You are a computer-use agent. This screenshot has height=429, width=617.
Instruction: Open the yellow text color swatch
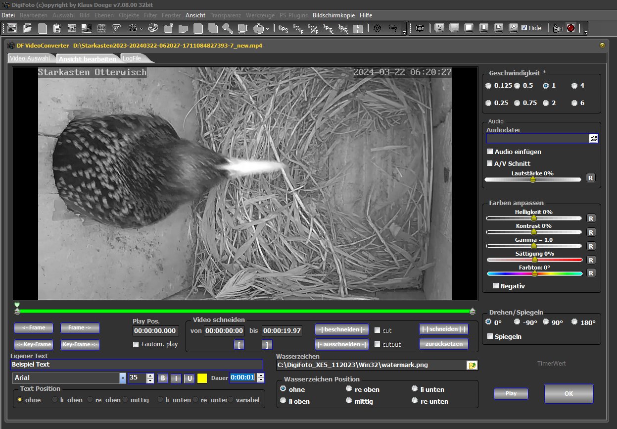tap(202, 378)
